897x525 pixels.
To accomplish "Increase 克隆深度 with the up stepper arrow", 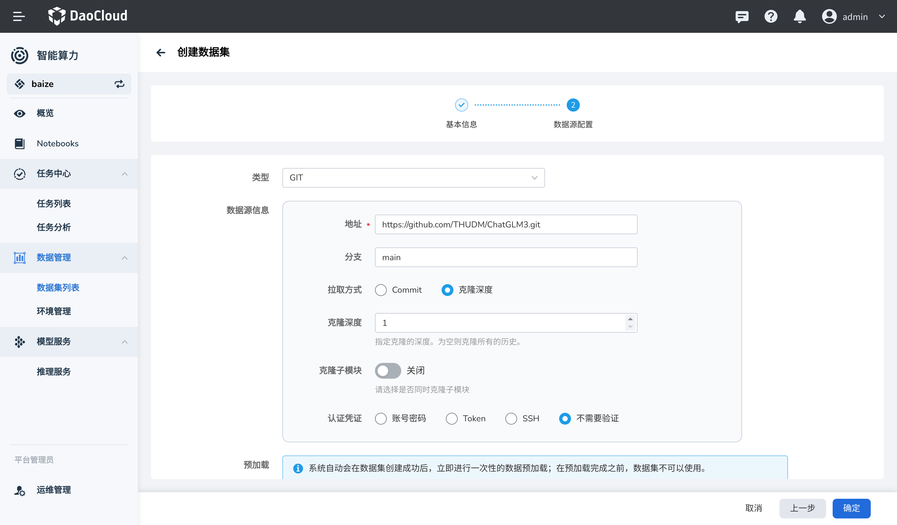I will [630, 319].
